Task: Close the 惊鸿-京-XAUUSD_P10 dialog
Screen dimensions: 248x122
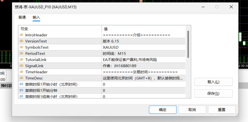Action: (231, 7)
